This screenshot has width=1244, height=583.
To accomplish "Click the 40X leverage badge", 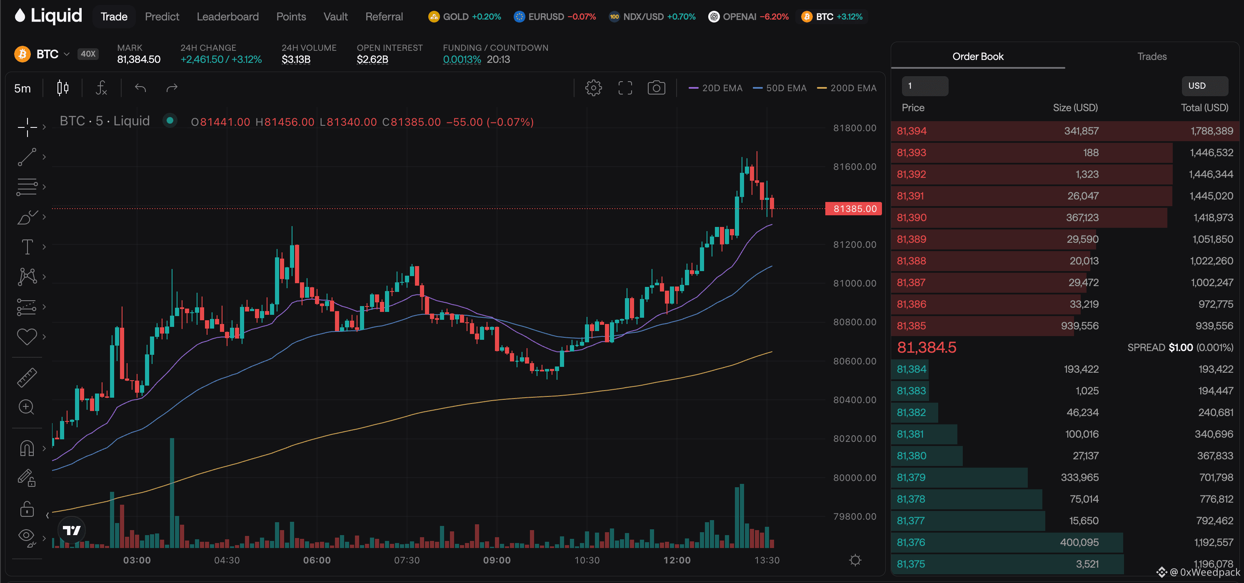I will (x=88, y=54).
